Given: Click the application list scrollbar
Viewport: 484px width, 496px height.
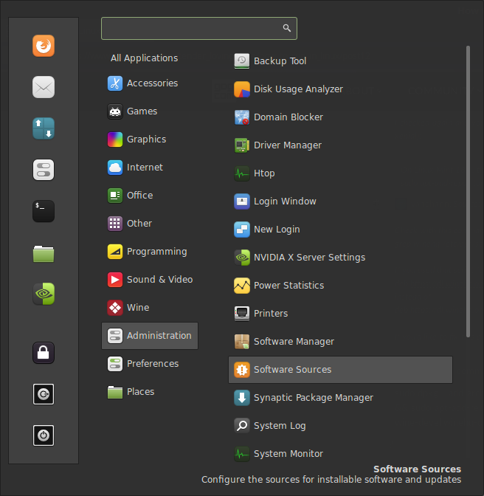Looking at the screenshot, I should tap(468, 191).
